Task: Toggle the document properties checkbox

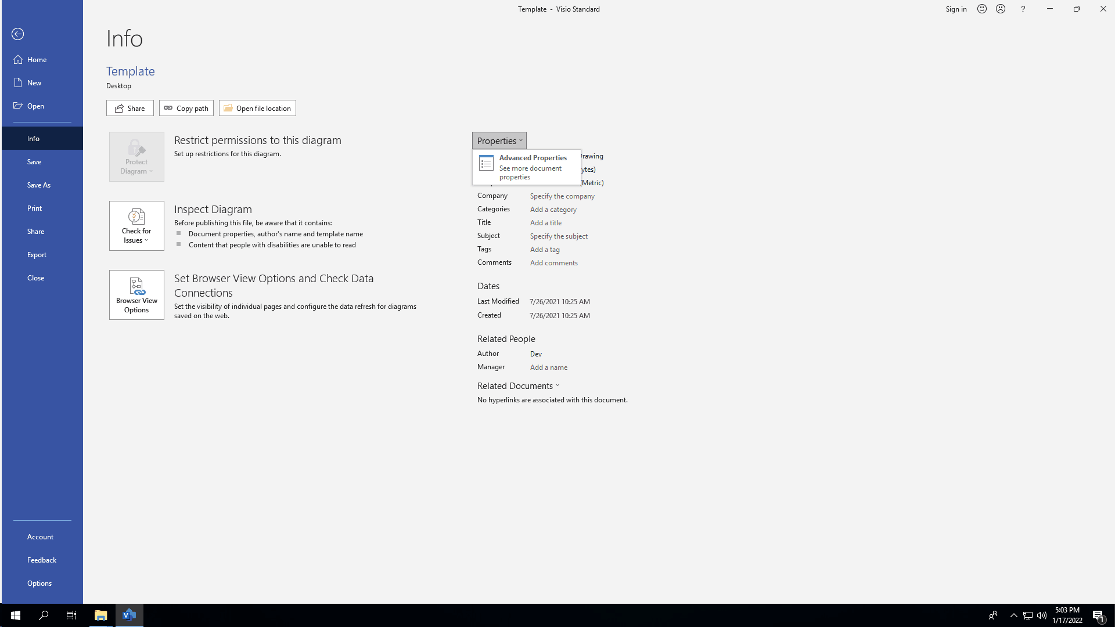Action: click(x=179, y=233)
